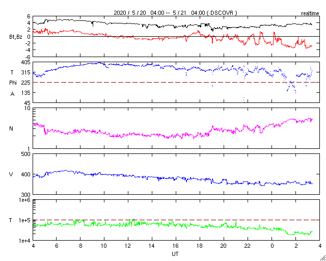Click the 'UT' x-axis label

click(x=175, y=254)
